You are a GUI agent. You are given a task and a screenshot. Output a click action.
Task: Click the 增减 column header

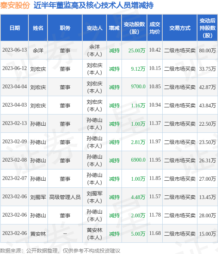[114, 28]
